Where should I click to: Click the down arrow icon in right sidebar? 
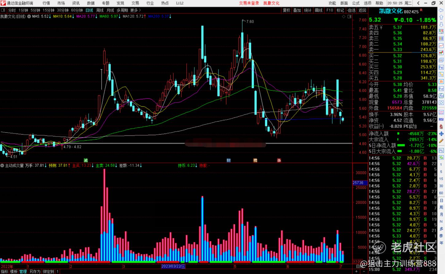pos(441,24)
